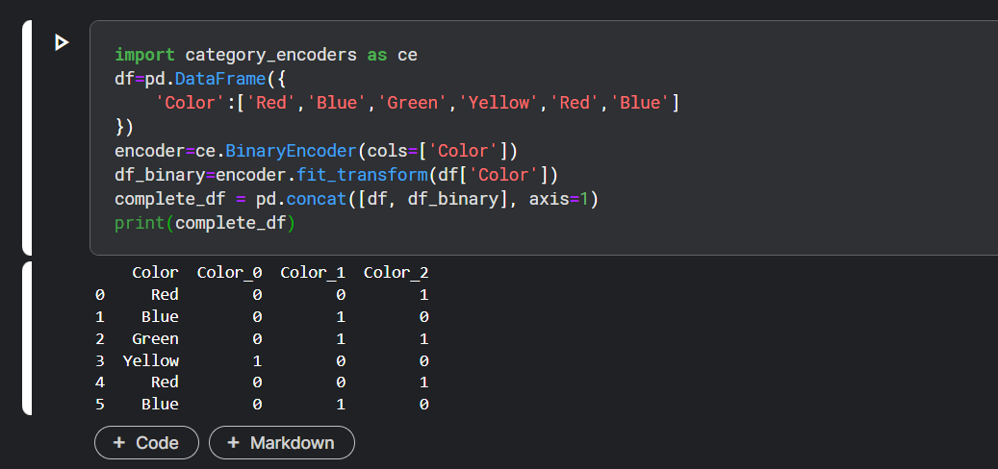Click the print(complete_df) line
Image resolution: width=998 pixels, height=469 pixels.
[204, 223]
